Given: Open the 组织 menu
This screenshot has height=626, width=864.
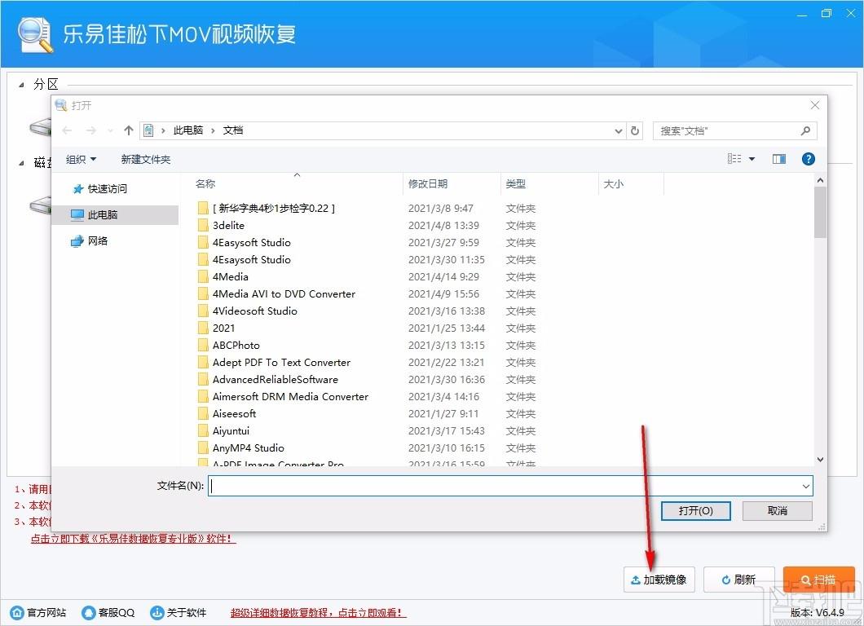Looking at the screenshot, I should coord(81,159).
